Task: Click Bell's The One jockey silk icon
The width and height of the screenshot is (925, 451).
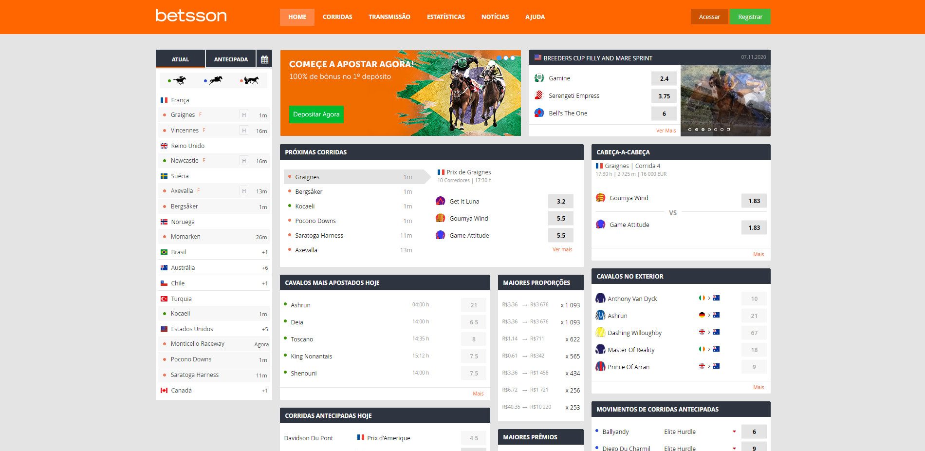Action: [x=539, y=113]
